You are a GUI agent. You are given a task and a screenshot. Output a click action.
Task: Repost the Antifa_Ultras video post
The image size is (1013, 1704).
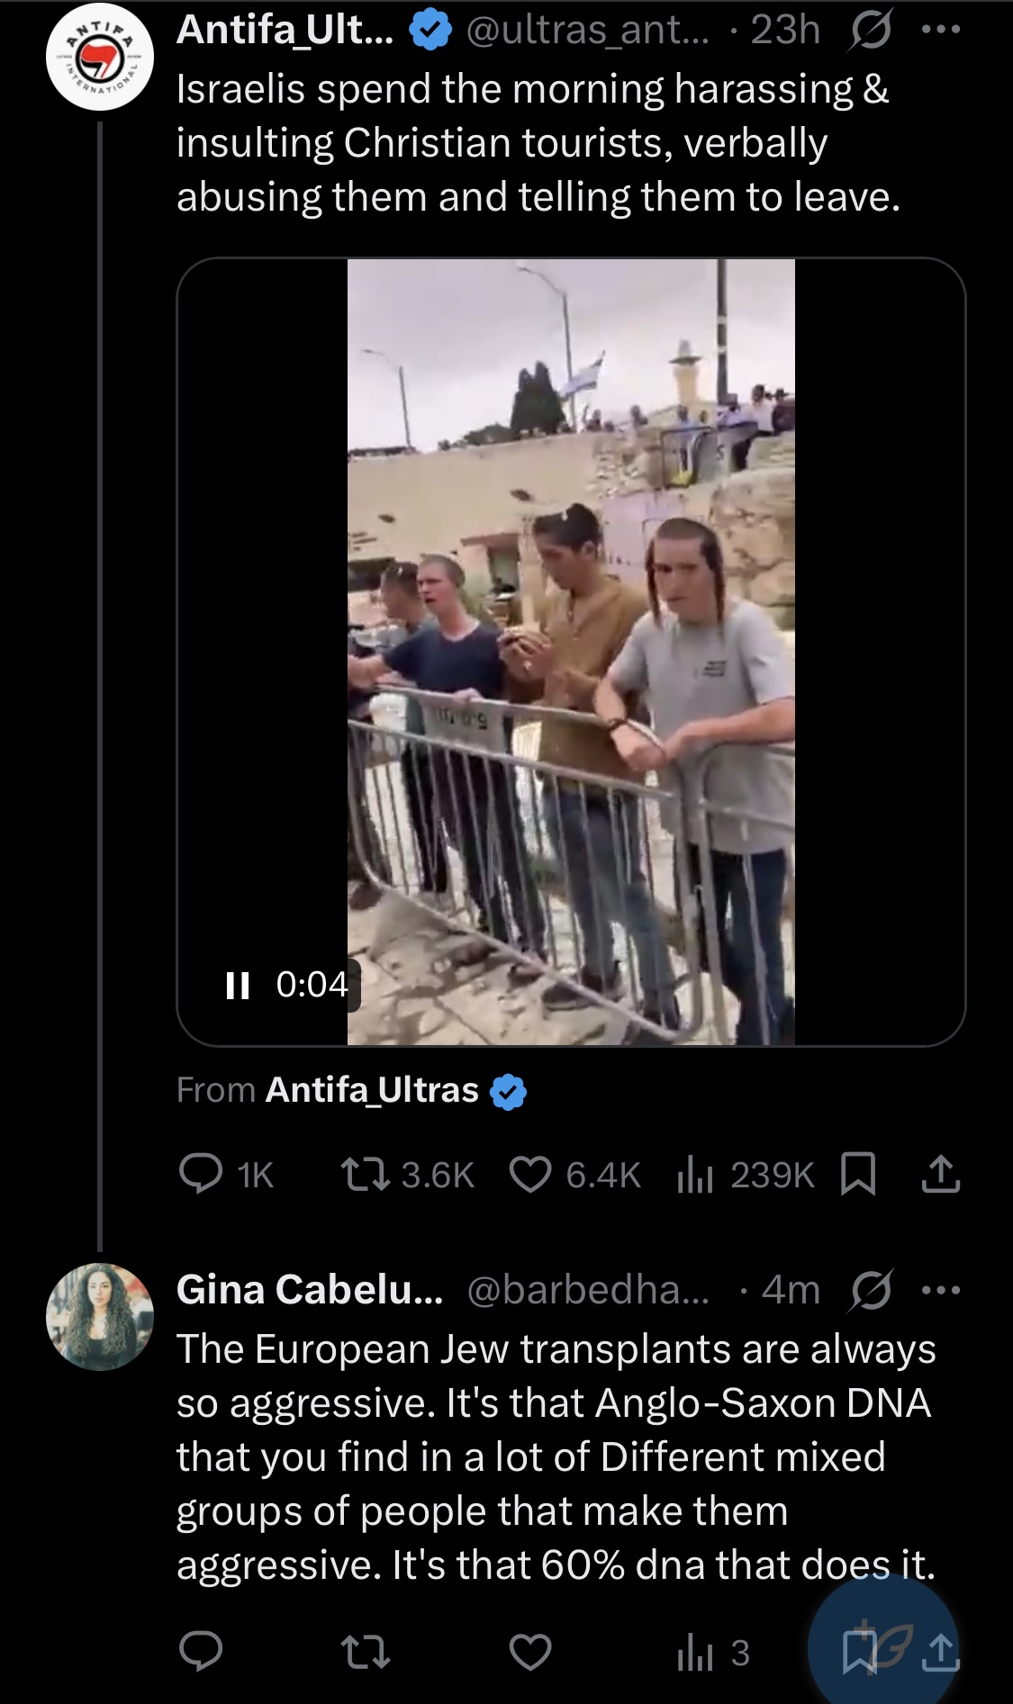click(x=366, y=1174)
